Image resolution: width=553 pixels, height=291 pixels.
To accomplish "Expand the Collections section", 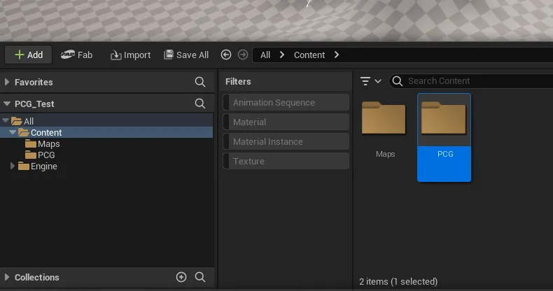I will tap(7, 277).
